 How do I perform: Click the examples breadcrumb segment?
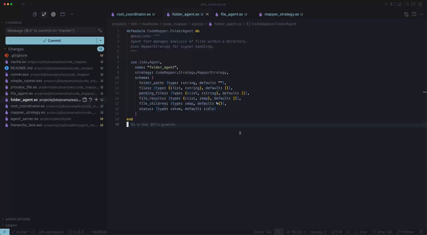150,24
